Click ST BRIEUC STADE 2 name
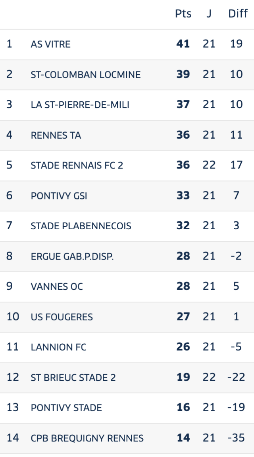Image resolution: width=254 pixels, height=457 pixels. [73, 378]
